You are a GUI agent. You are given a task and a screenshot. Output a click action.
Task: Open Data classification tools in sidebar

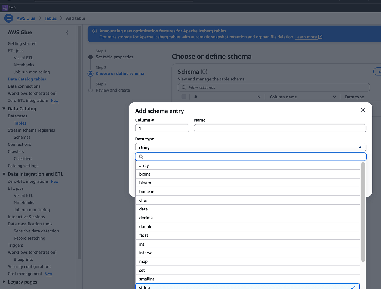(30, 224)
